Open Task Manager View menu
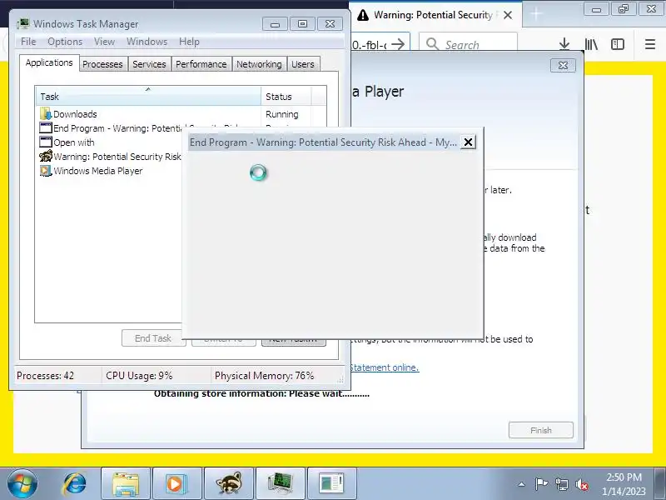Viewport: 666px width, 500px height. coord(105,42)
